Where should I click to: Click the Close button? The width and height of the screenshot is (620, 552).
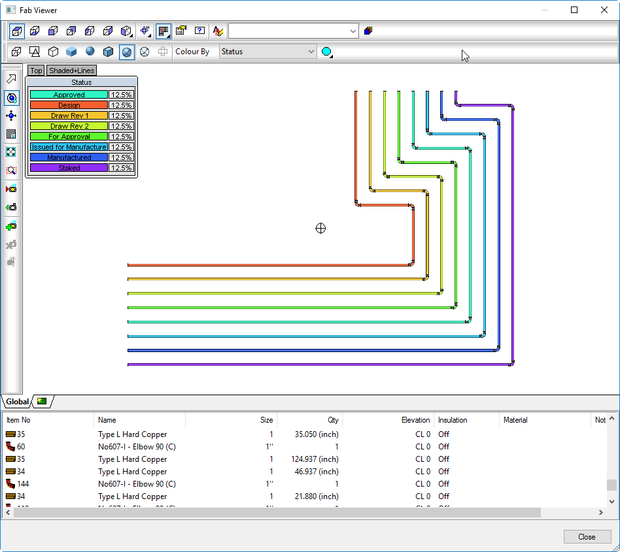click(587, 537)
